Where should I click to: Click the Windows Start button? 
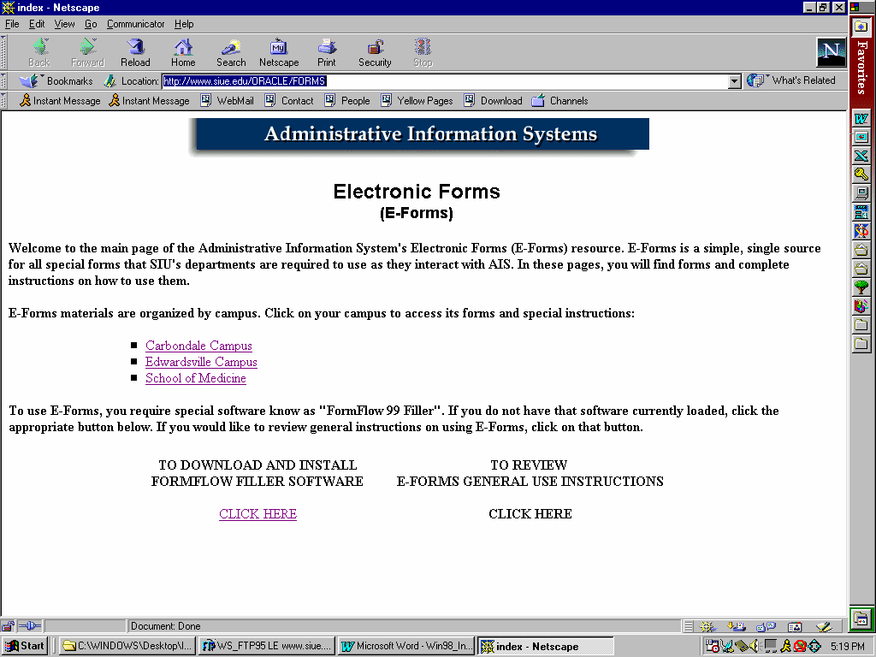coord(25,646)
